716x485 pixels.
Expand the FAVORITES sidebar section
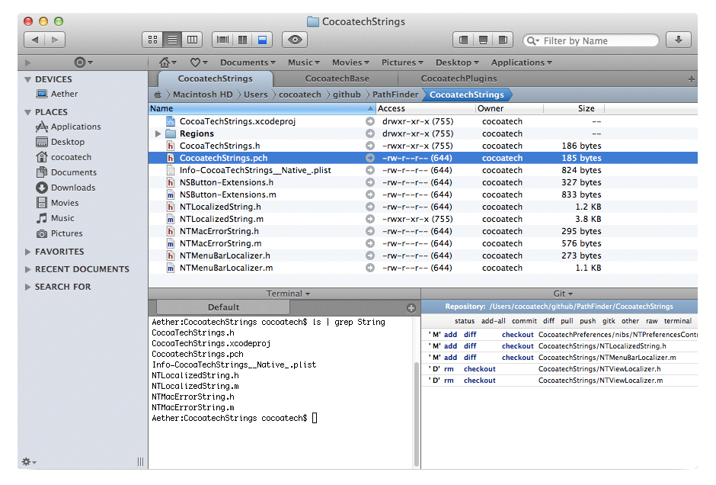click(28, 252)
